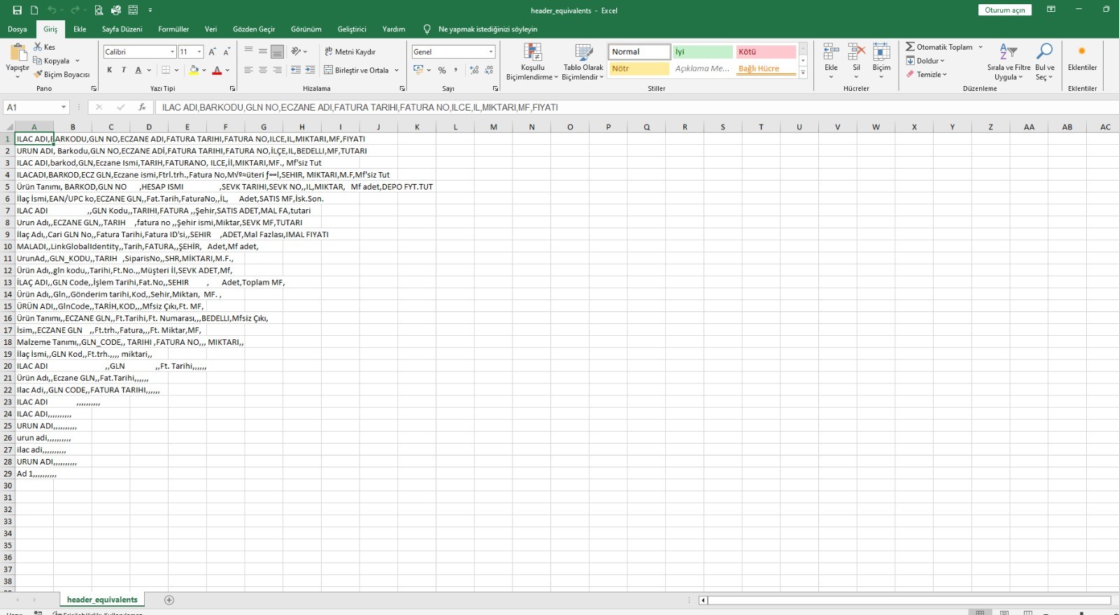The height and width of the screenshot is (615, 1119).
Task: Click the Undo arrow in quick access toolbar
Action: pos(51,10)
